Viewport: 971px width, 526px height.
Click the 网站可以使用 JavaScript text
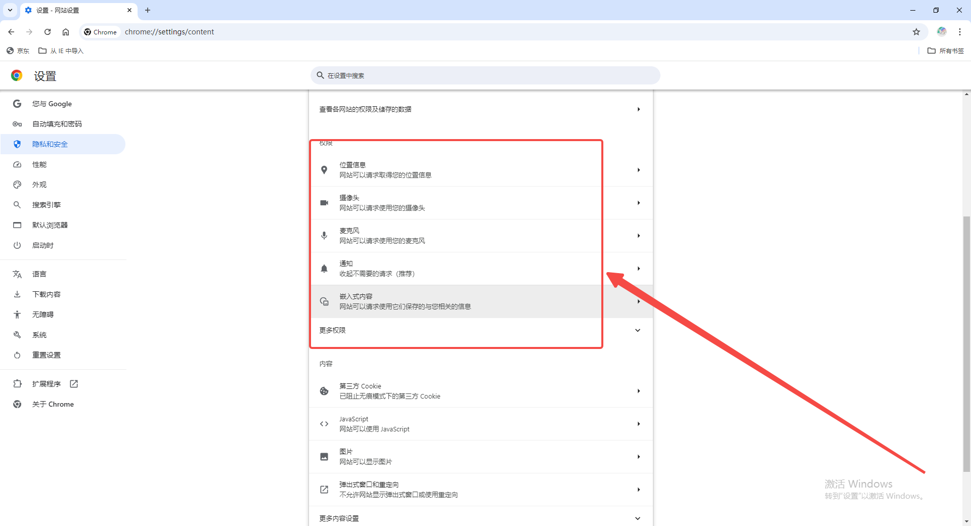coord(374,429)
